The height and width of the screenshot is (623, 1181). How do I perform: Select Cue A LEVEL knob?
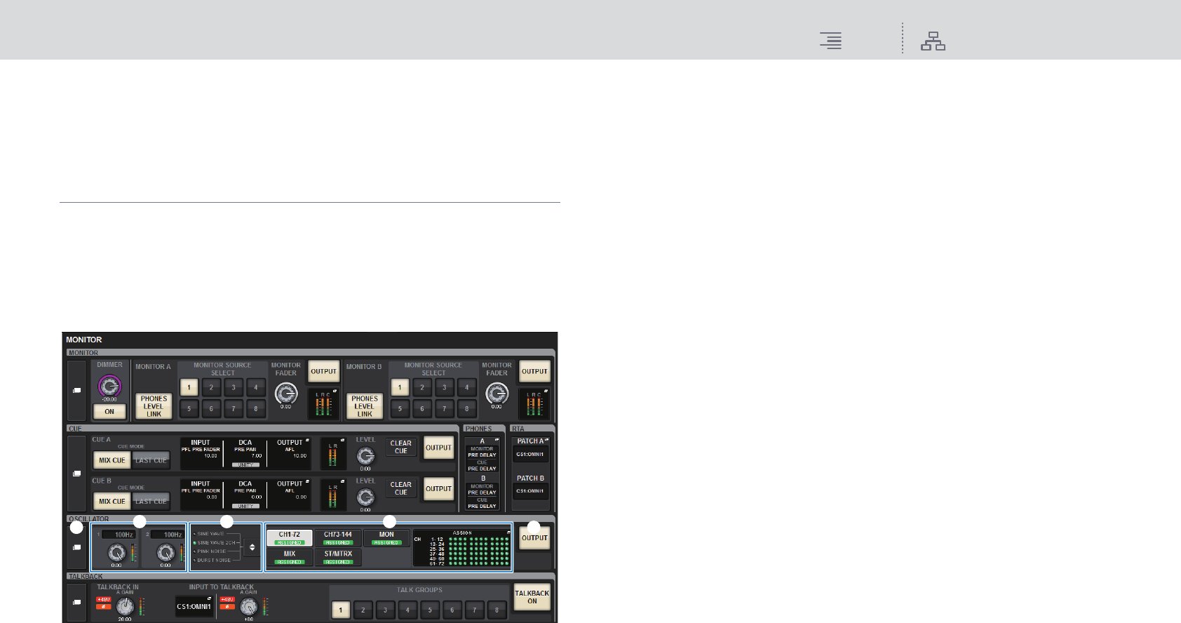coord(365,457)
